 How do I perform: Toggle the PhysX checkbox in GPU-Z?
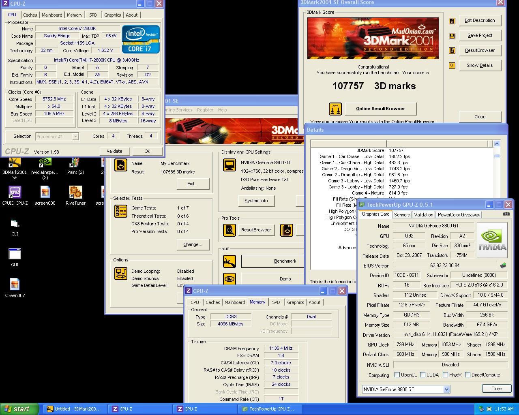(445, 375)
